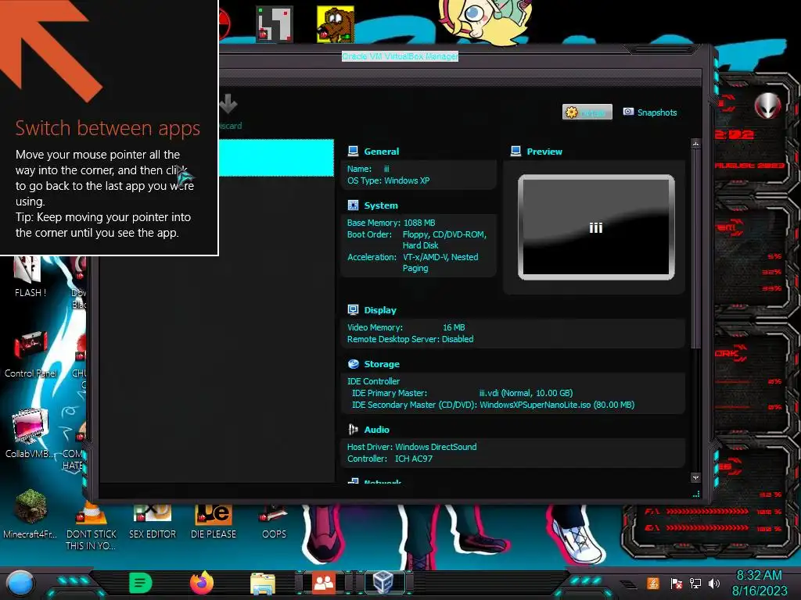Open the orange people app in taskbar

tap(323, 583)
